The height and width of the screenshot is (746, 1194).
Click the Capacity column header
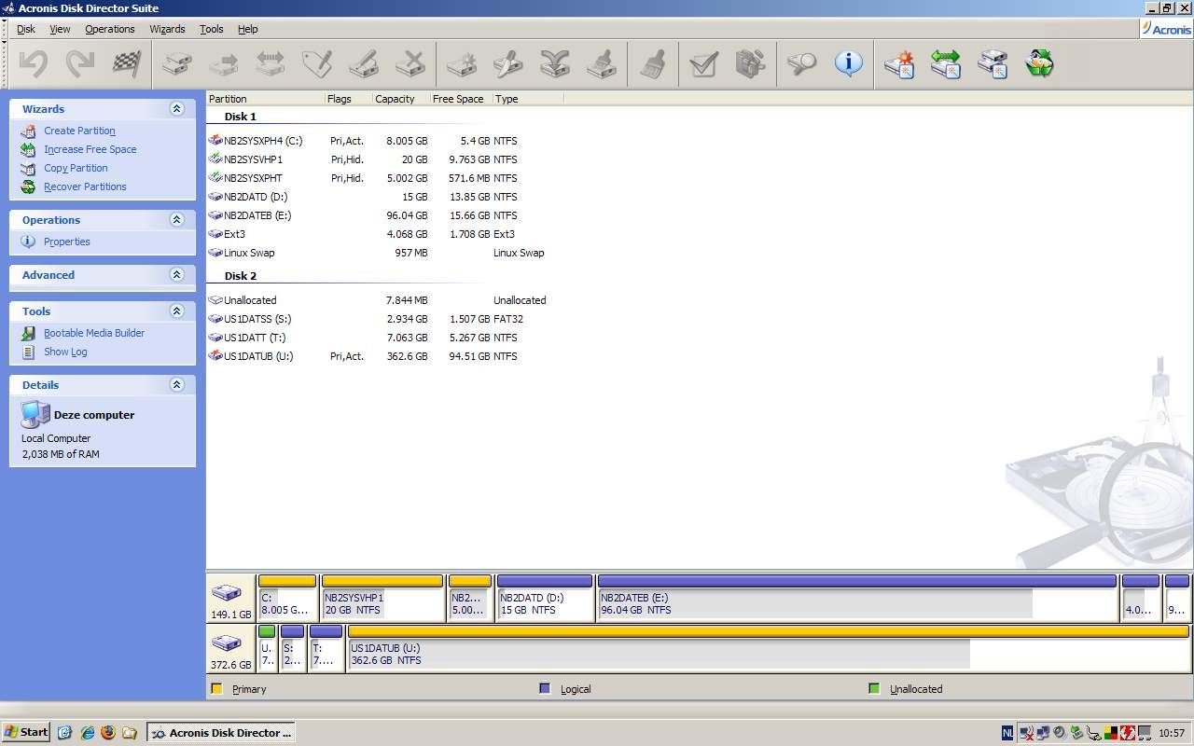[x=399, y=98]
